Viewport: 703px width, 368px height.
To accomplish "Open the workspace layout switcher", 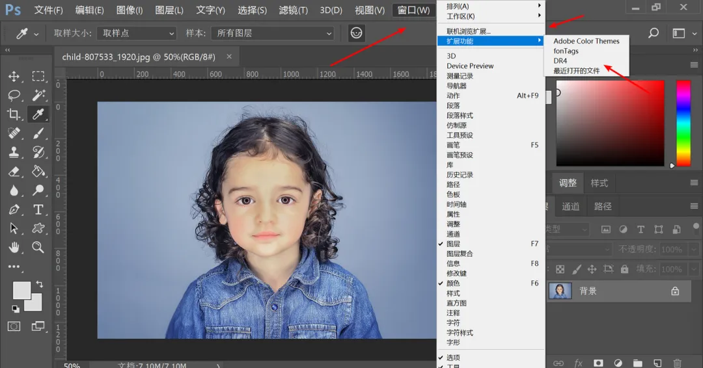I will (x=684, y=33).
